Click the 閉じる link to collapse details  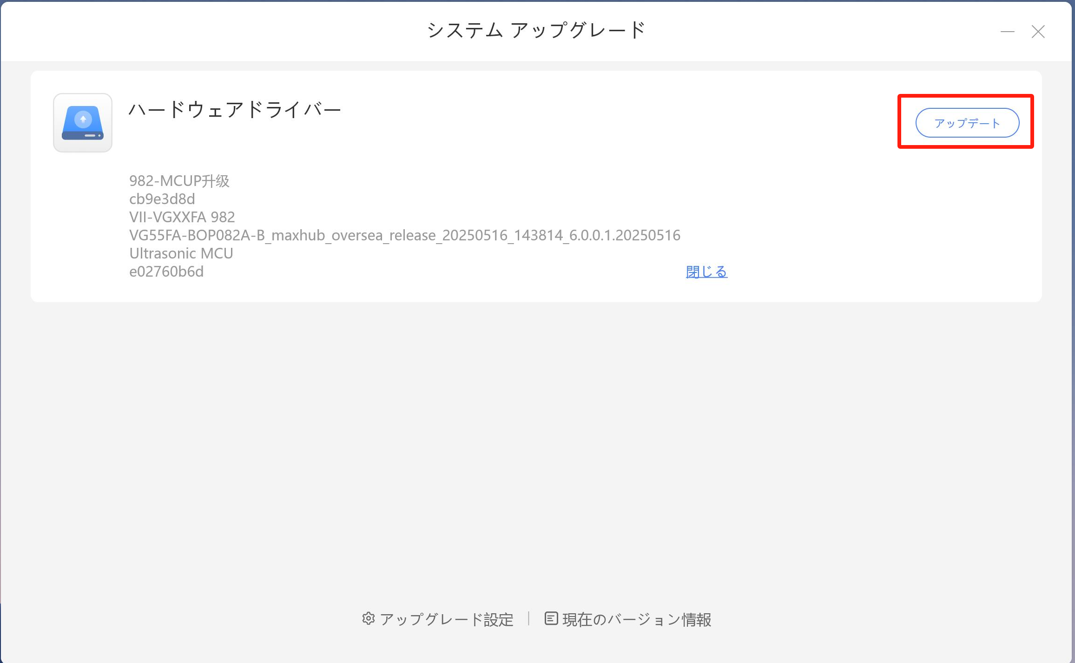706,272
